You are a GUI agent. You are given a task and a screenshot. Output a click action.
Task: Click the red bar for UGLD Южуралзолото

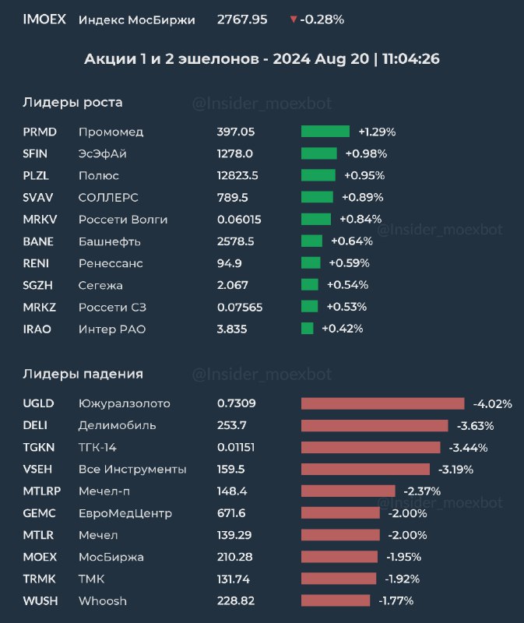point(382,403)
